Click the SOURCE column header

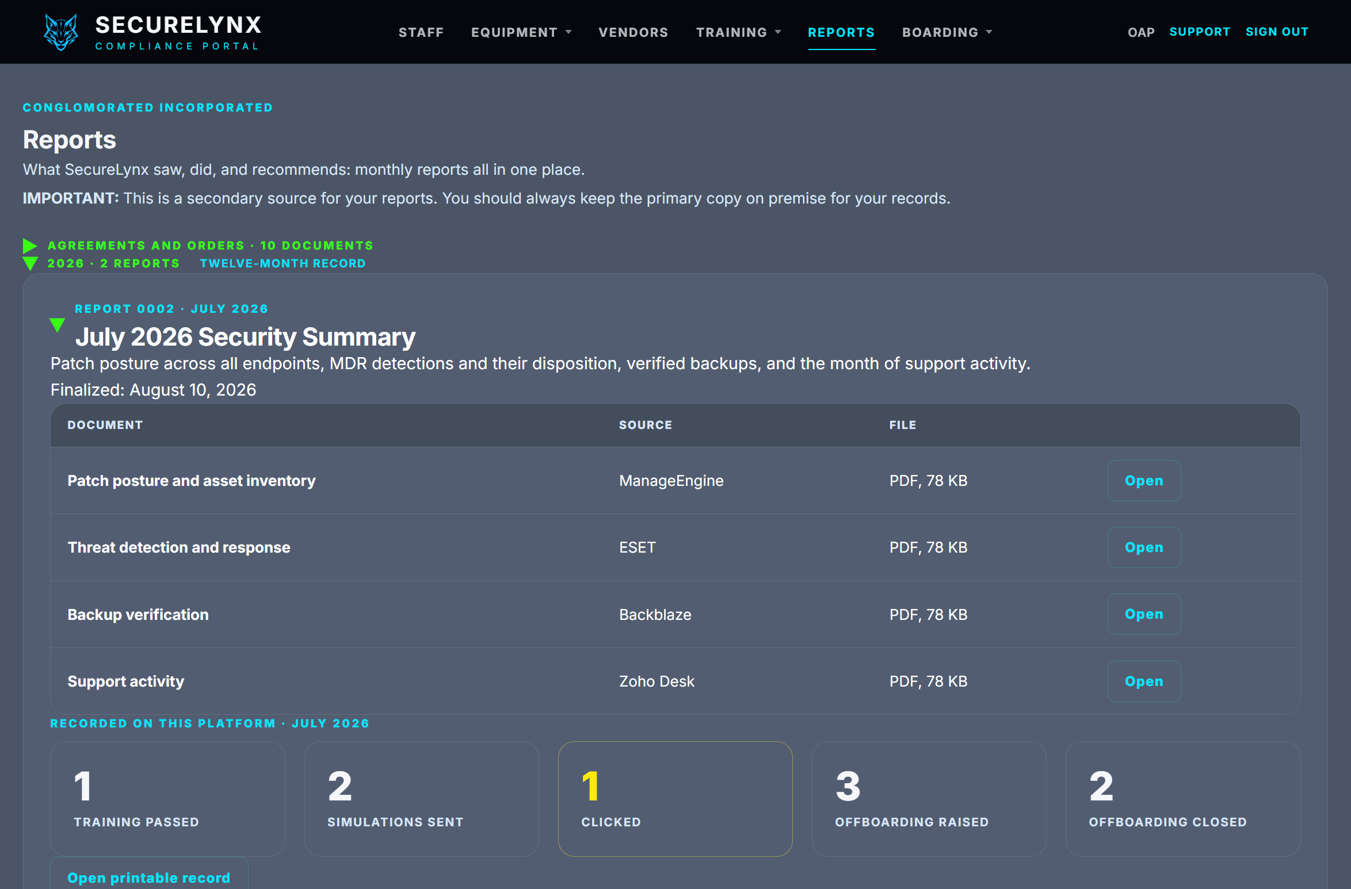646,425
